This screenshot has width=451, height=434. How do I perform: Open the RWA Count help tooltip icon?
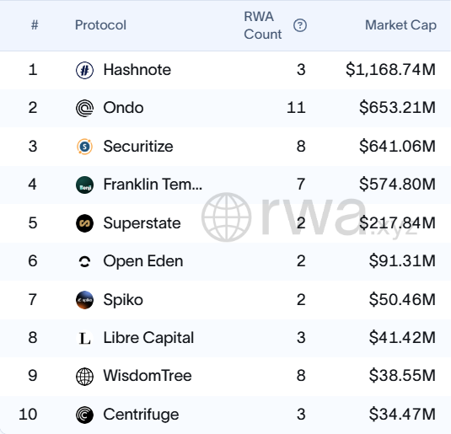(x=300, y=25)
